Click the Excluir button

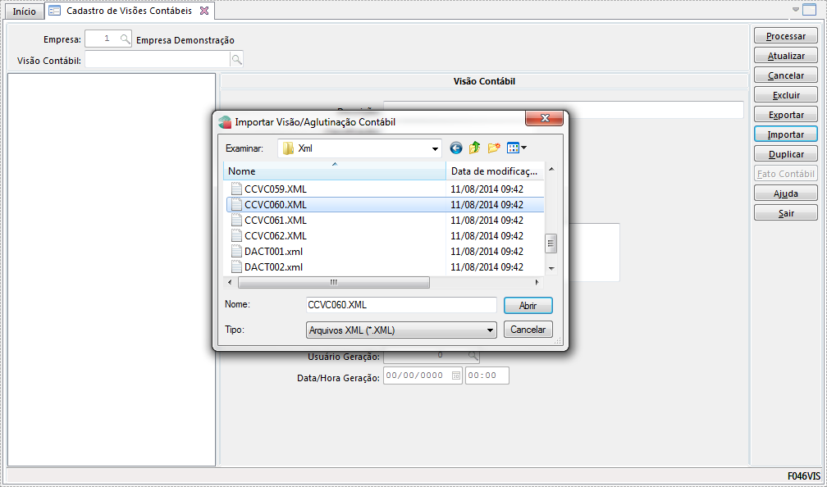click(786, 95)
